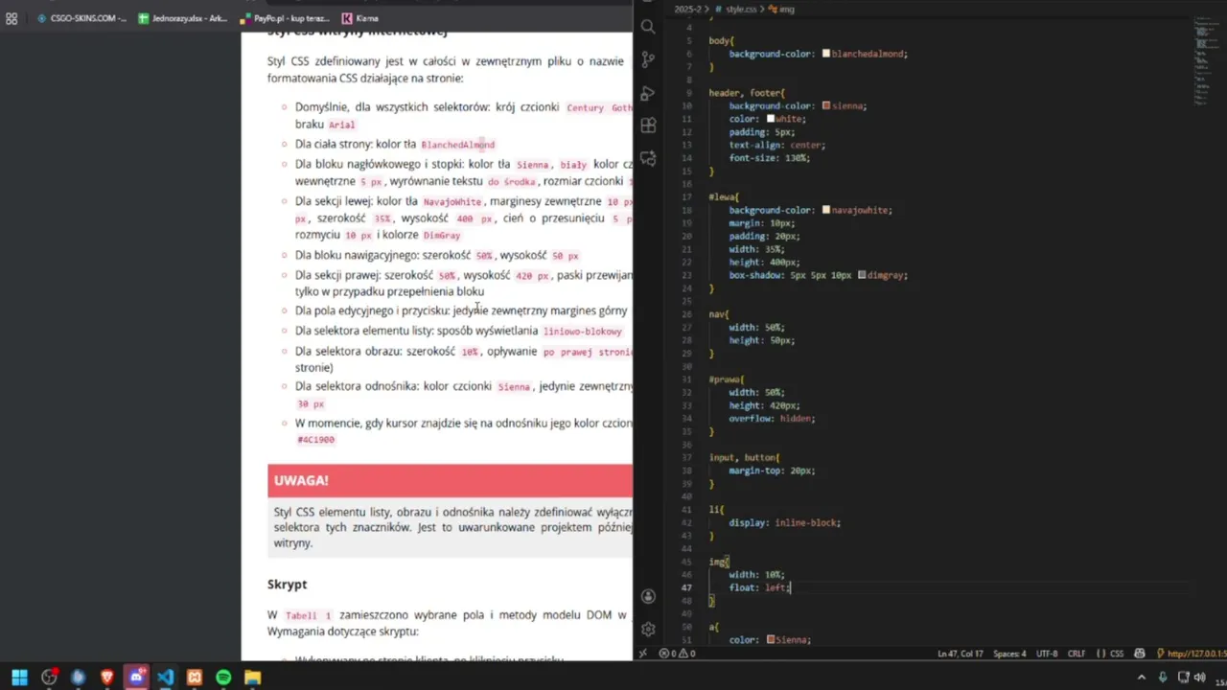Click the header, footer selector line
Screen dimensions: 1227x690
tap(746, 93)
